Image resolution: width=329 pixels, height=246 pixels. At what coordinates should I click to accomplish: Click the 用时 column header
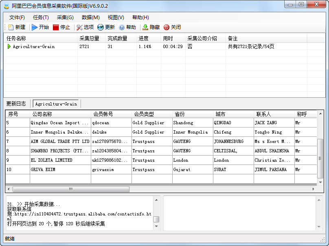pyautogui.click(x=173, y=38)
